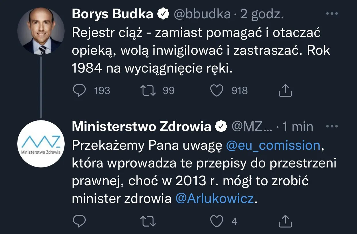Open the @eu_comission mention link
The width and height of the screenshot is (357, 234).
pyautogui.click(x=273, y=146)
